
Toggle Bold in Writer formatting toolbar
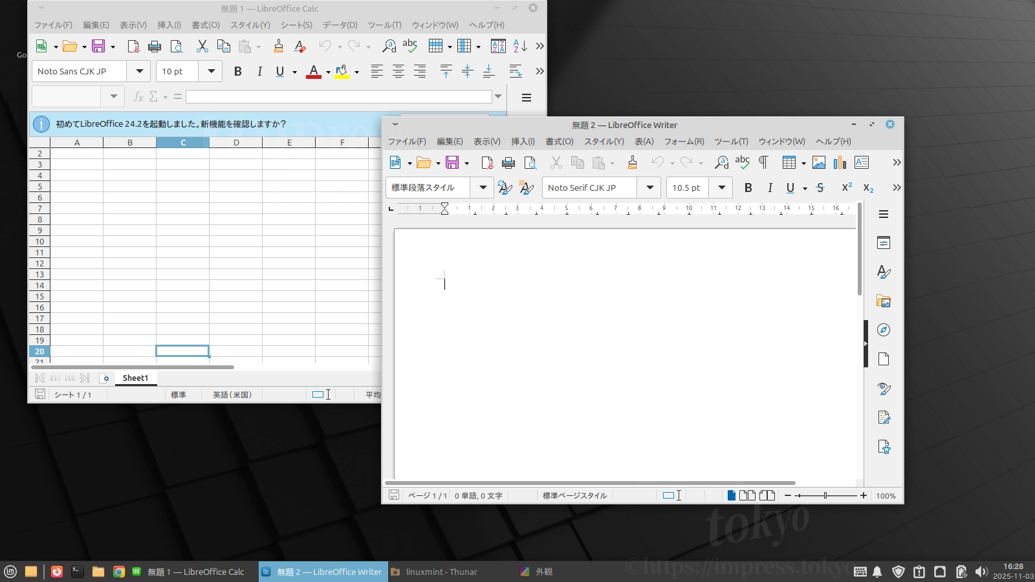tap(748, 188)
